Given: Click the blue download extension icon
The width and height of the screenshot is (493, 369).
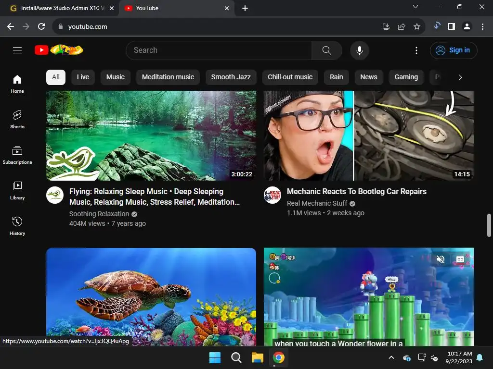Looking at the screenshot, I should pos(436,26).
